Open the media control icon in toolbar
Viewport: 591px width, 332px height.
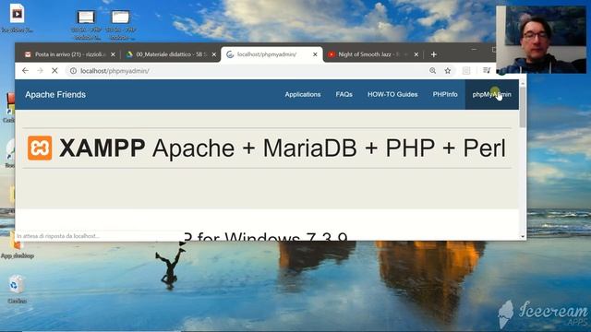click(487, 70)
